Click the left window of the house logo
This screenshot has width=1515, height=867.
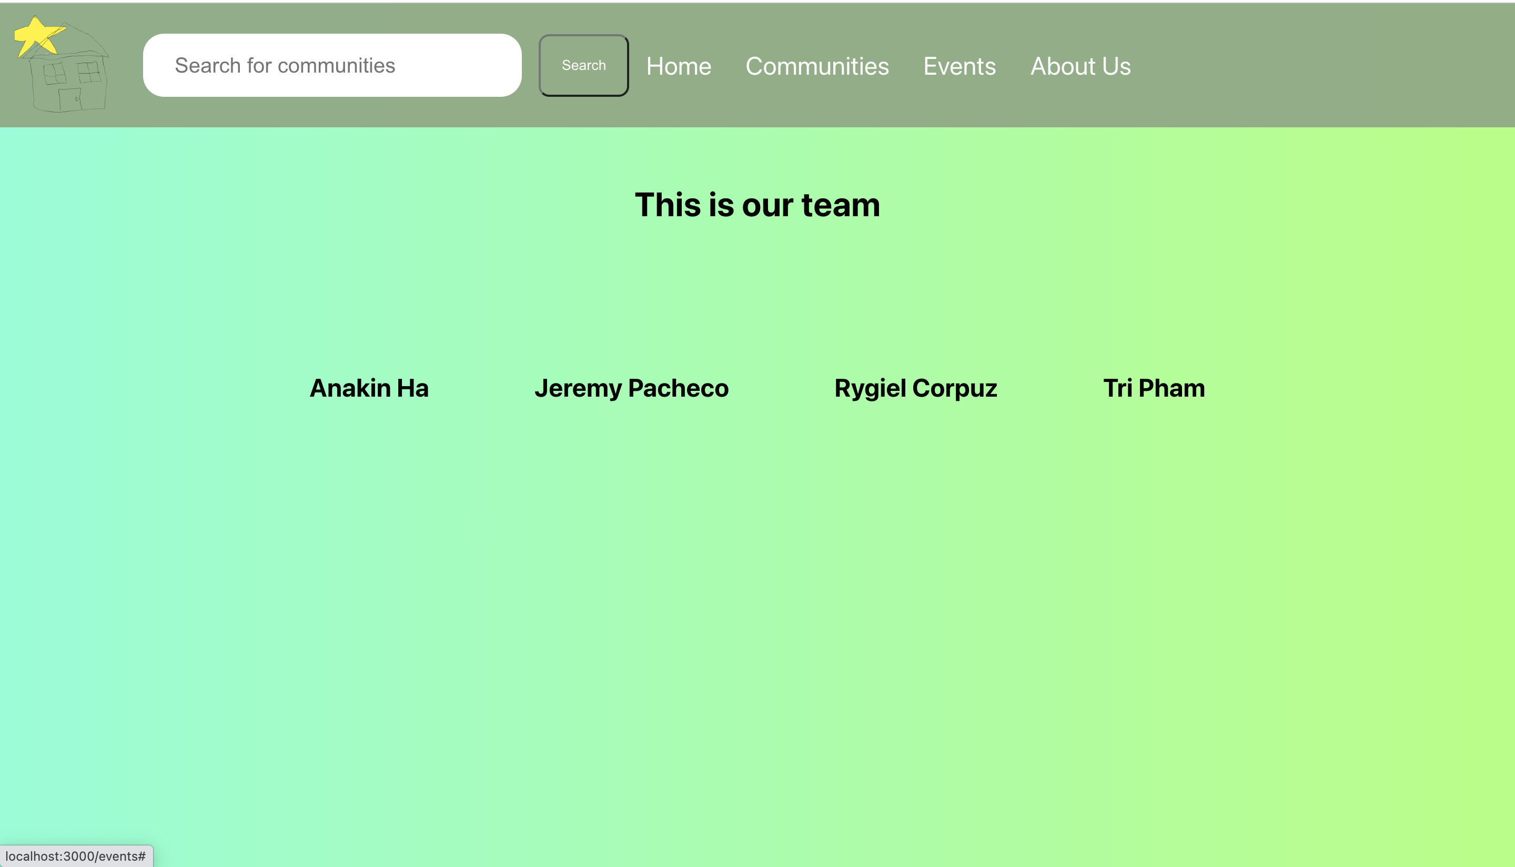pyautogui.click(x=55, y=74)
